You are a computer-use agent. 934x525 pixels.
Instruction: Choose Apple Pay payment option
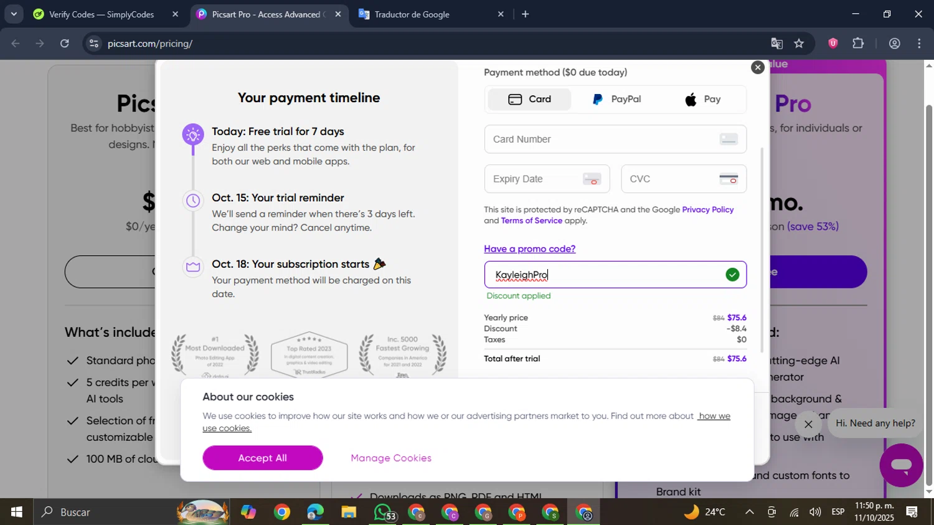pyautogui.click(x=702, y=99)
